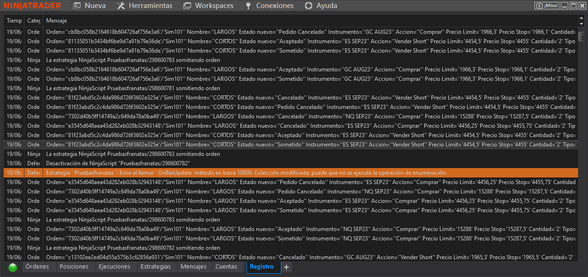This screenshot has height=277, width=588.
Task: Select the orange OnBarUpdate error message row
Action: [x=290, y=173]
